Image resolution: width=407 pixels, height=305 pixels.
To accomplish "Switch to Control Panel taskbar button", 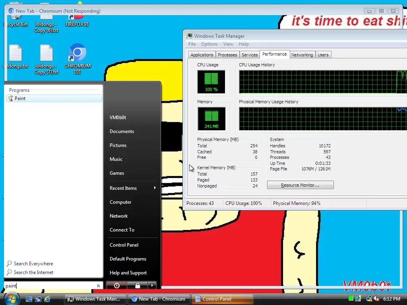I will [222, 299].
